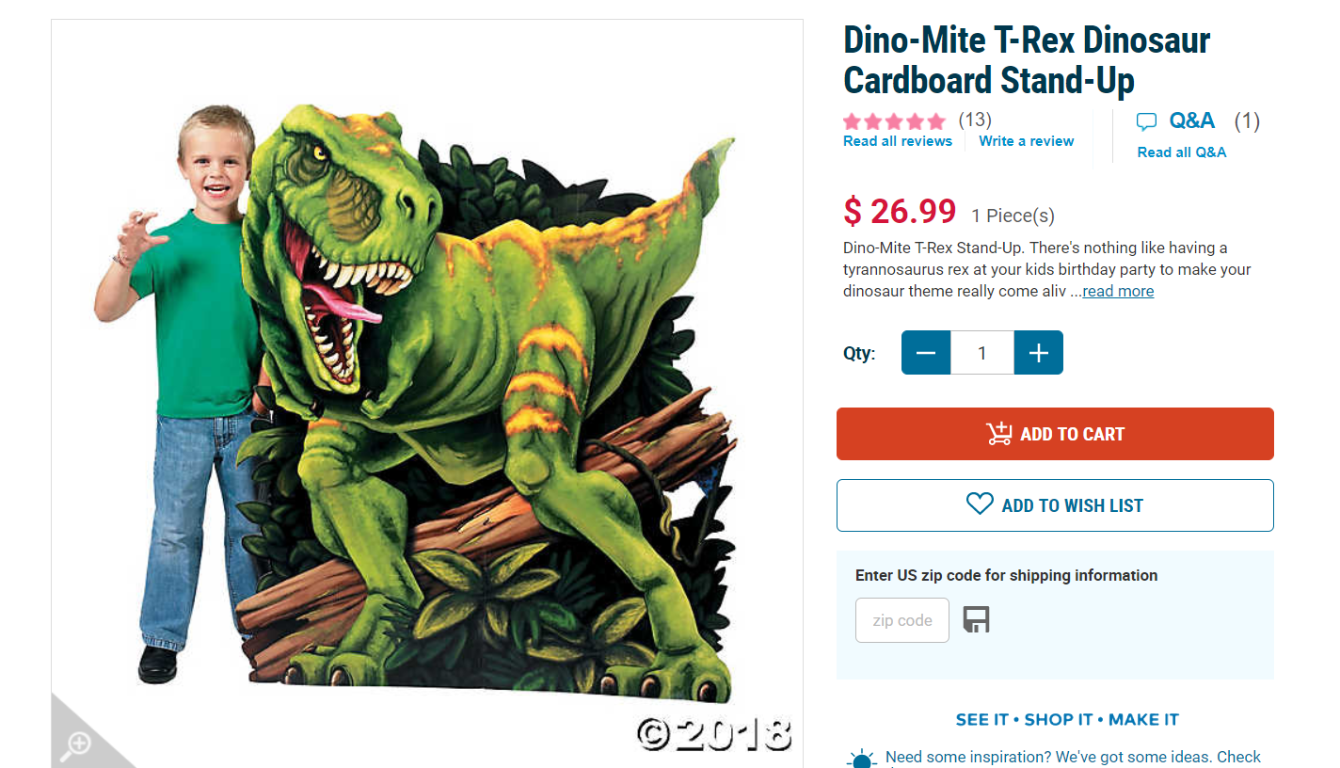
Task: Click the zip code input field
Action: click(901, 620)
